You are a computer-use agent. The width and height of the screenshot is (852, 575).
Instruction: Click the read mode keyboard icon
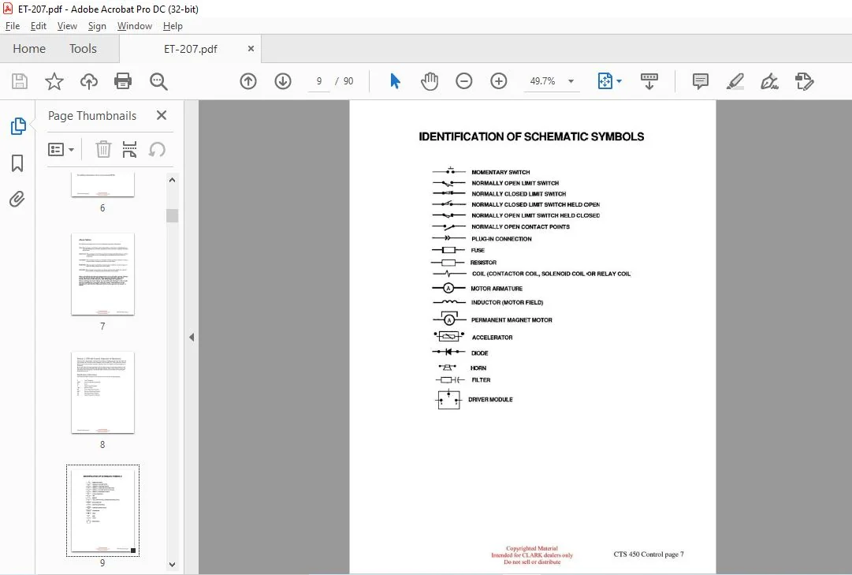pyautogui.click(x=649, y=81)
